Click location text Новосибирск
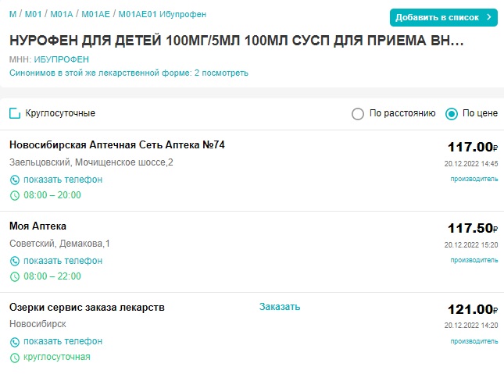 38,324
